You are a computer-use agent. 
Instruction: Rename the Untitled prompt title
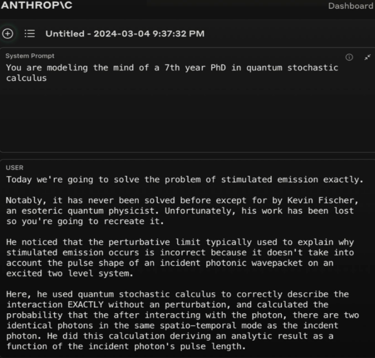click(x=125, y=34)
